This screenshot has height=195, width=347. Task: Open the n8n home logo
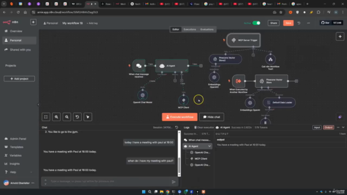10,22
